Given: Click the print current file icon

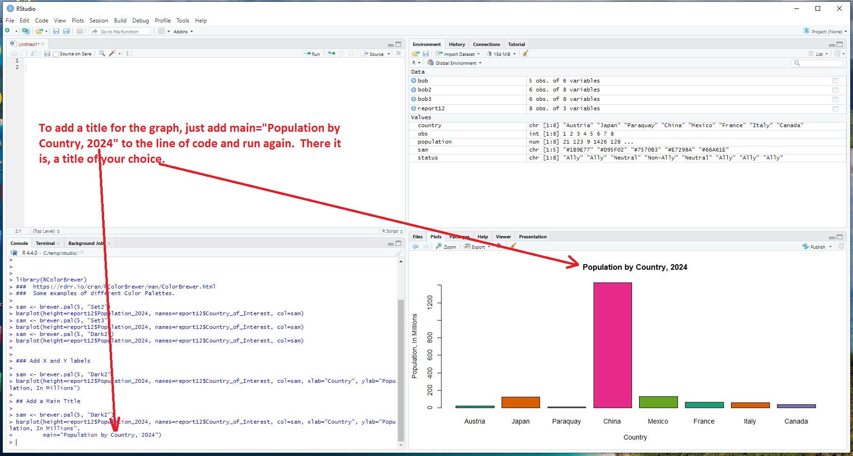Looking at the screenshot, I should 80,31.
